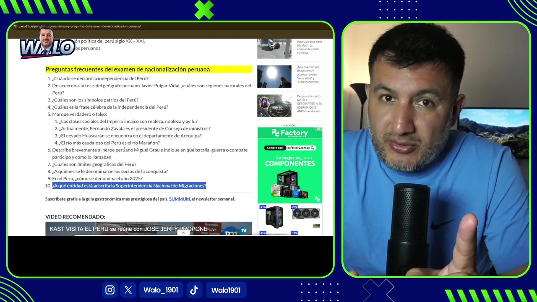Click the graphics card product with -23% tag

[306, 213]
